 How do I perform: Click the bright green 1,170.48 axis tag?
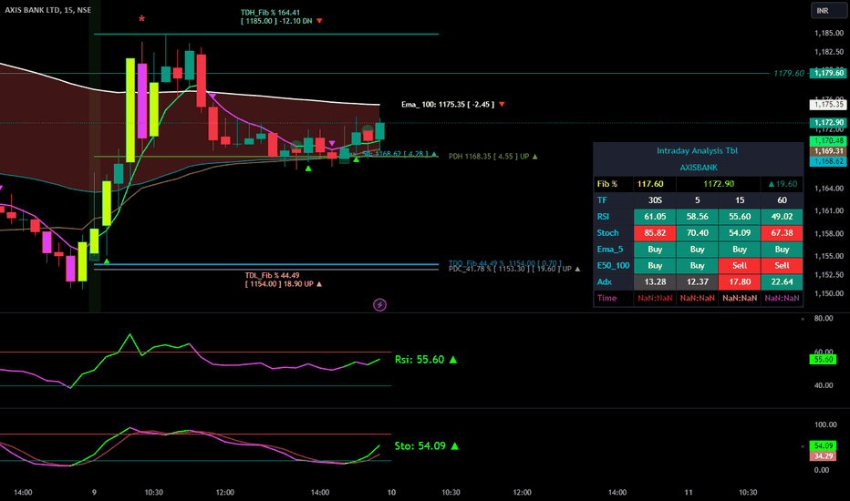click(828, 141)
